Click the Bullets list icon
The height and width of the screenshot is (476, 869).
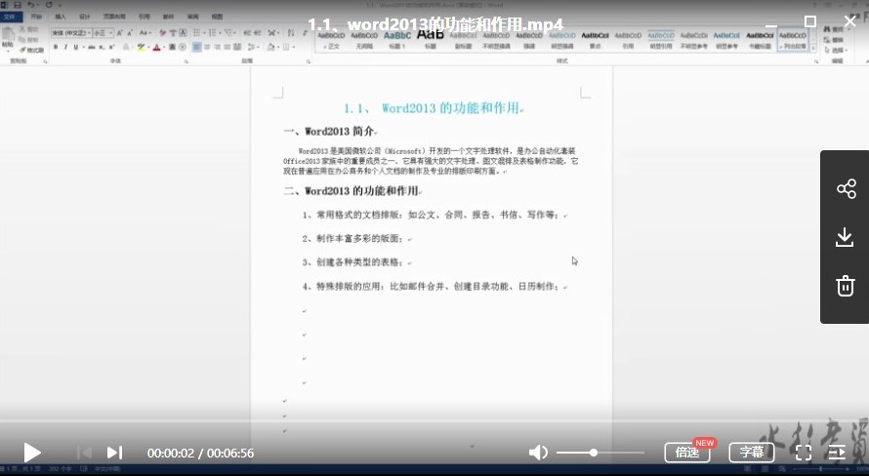point(196,32)
